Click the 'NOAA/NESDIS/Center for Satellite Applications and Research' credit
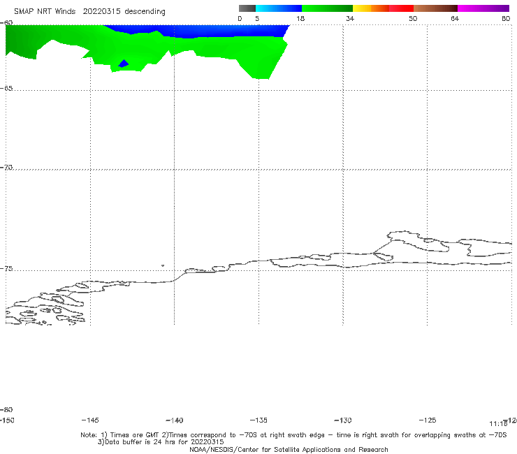The width and height of the screenshot is (517, 454). pyautogui.click(x=289, y=450)
